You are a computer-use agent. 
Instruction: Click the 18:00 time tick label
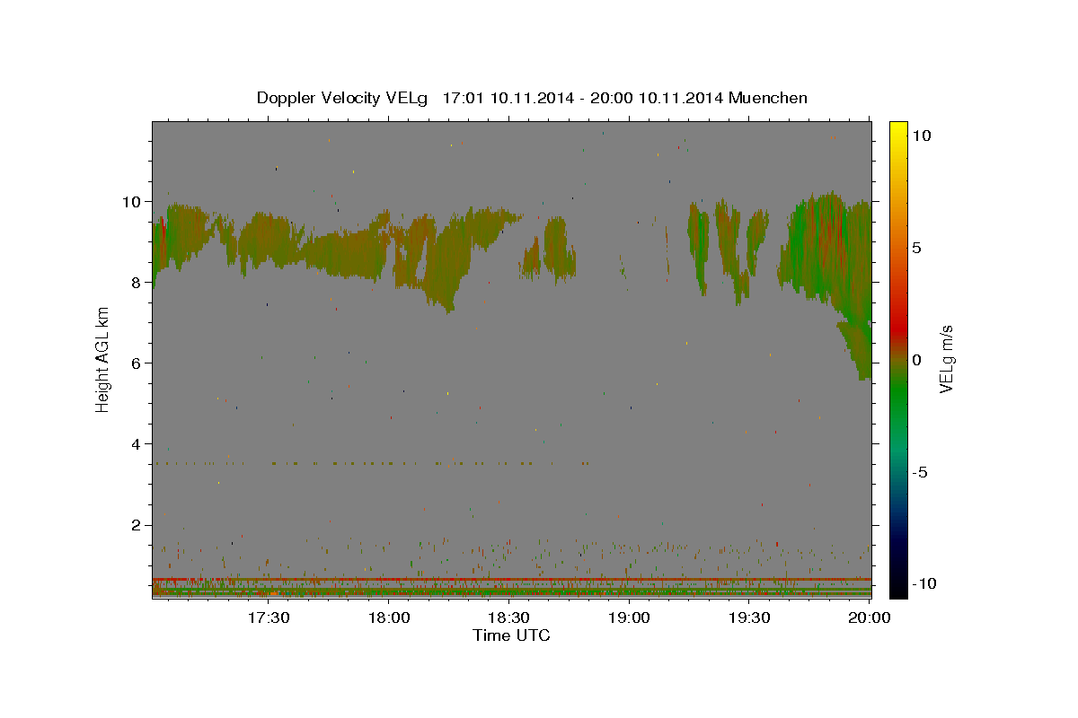coord(390,617)
